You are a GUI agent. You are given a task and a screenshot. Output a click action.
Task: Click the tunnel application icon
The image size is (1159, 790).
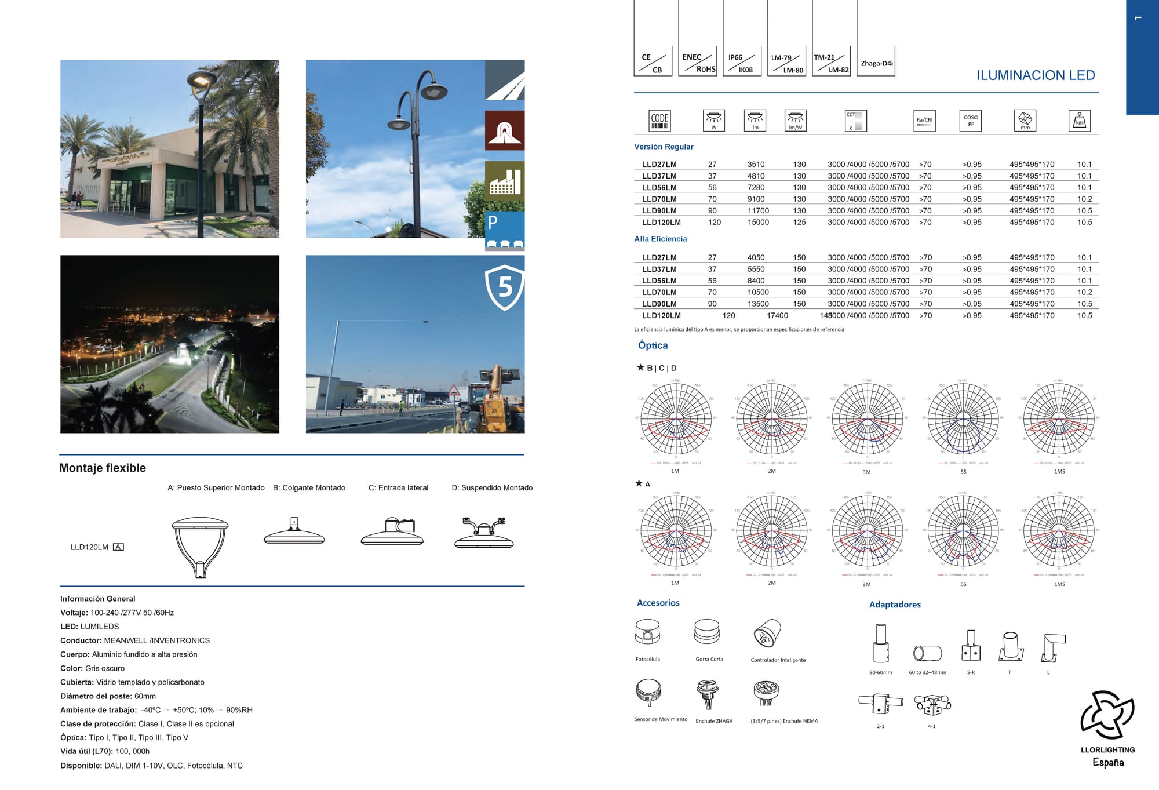[x=505, y=130]
